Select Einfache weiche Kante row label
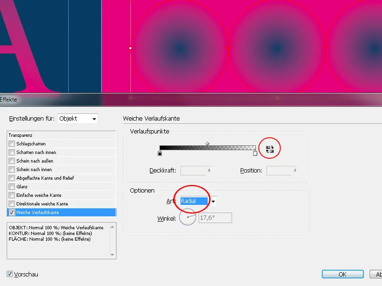This screenshot has height=286, width=382. (39, 195)
